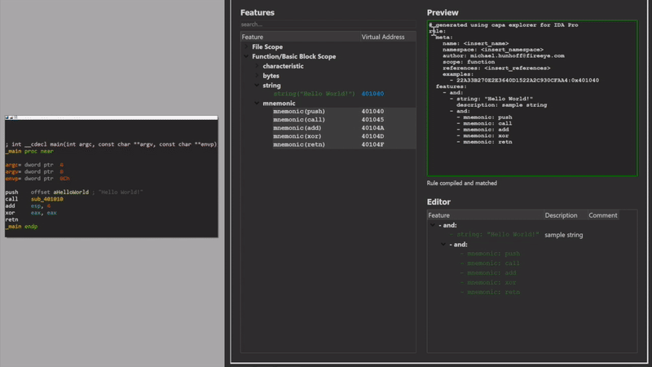652x367 pixels.
Task: Click address 401045 for mnemonic(call)
Action: pos(372,120)
